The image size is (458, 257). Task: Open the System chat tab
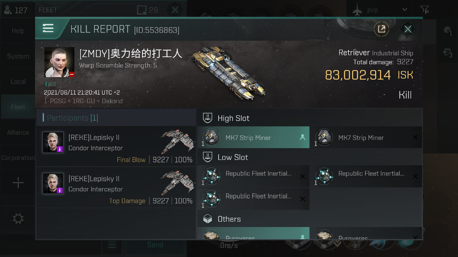pyautogui.click(x=18, y=56)
